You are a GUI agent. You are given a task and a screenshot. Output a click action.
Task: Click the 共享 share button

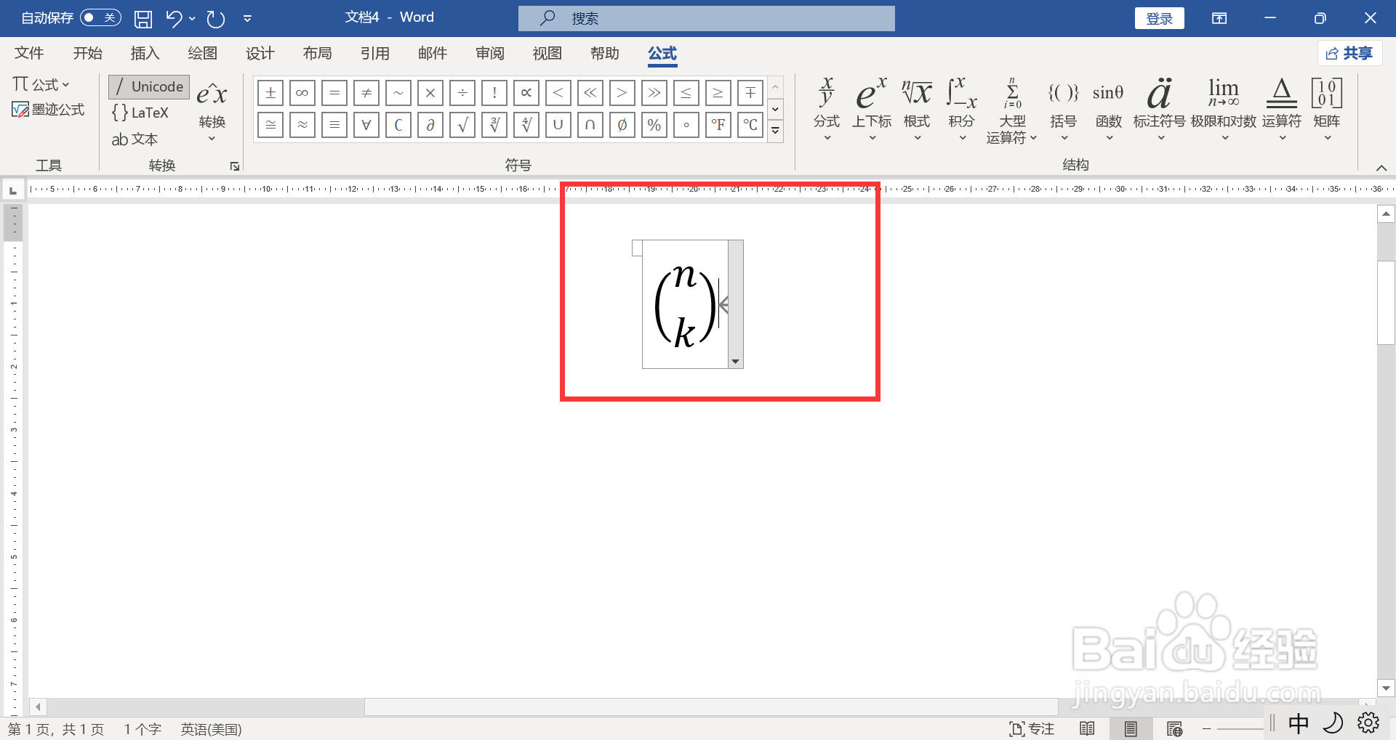pyautogui.click(x=1349, y=53)
